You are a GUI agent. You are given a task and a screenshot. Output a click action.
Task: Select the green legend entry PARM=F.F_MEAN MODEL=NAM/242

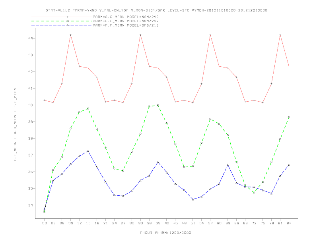(x=95, y=21)
